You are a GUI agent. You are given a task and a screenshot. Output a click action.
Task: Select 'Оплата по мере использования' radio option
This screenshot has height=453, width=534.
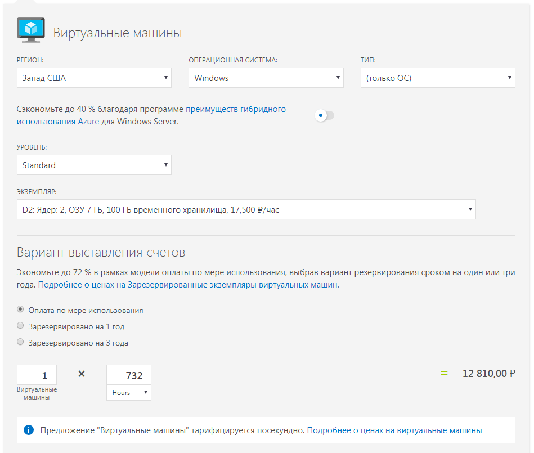20,310
